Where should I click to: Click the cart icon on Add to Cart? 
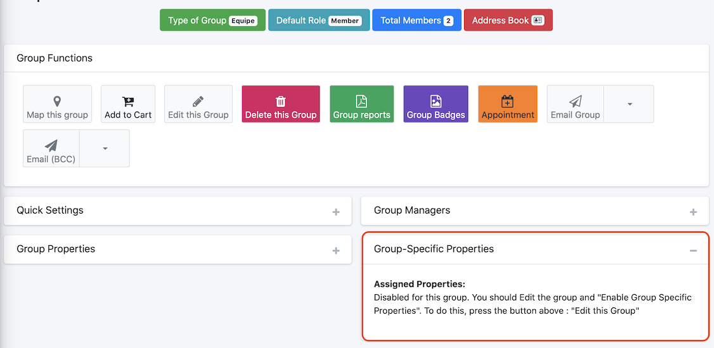(128, 101)
